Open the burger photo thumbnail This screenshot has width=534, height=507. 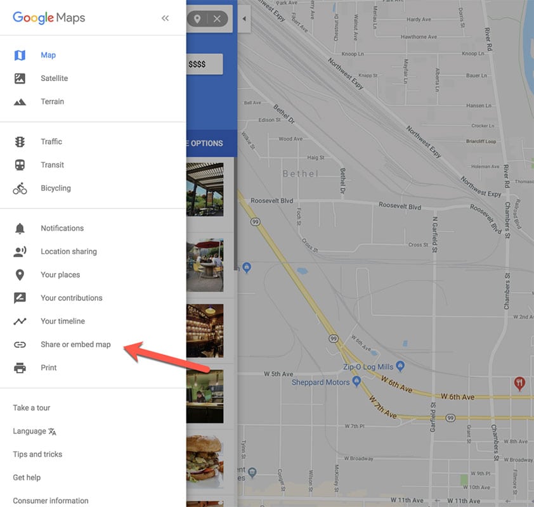tap(205, 459)
